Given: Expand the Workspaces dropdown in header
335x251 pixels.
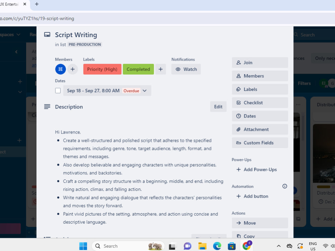Looking at the screenshot, I should [x=10, y=34].
